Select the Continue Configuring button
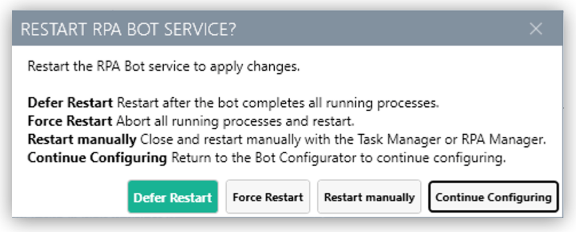576x232 pixels. tap(493, 198)
